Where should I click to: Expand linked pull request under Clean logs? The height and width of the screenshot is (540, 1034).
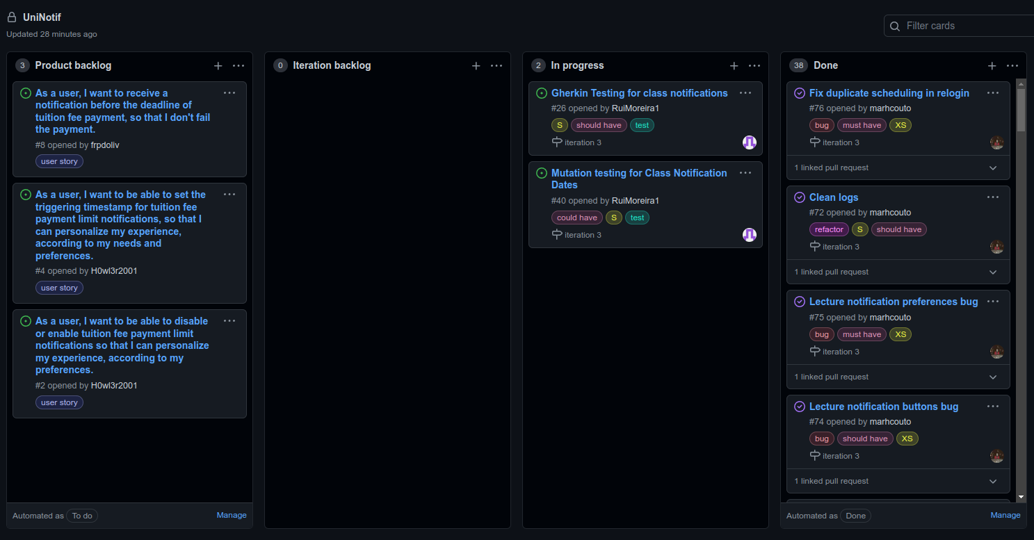point(993,272)
